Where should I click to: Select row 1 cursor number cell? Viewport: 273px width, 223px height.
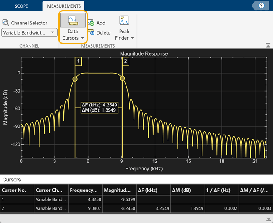tap(17, 199)
